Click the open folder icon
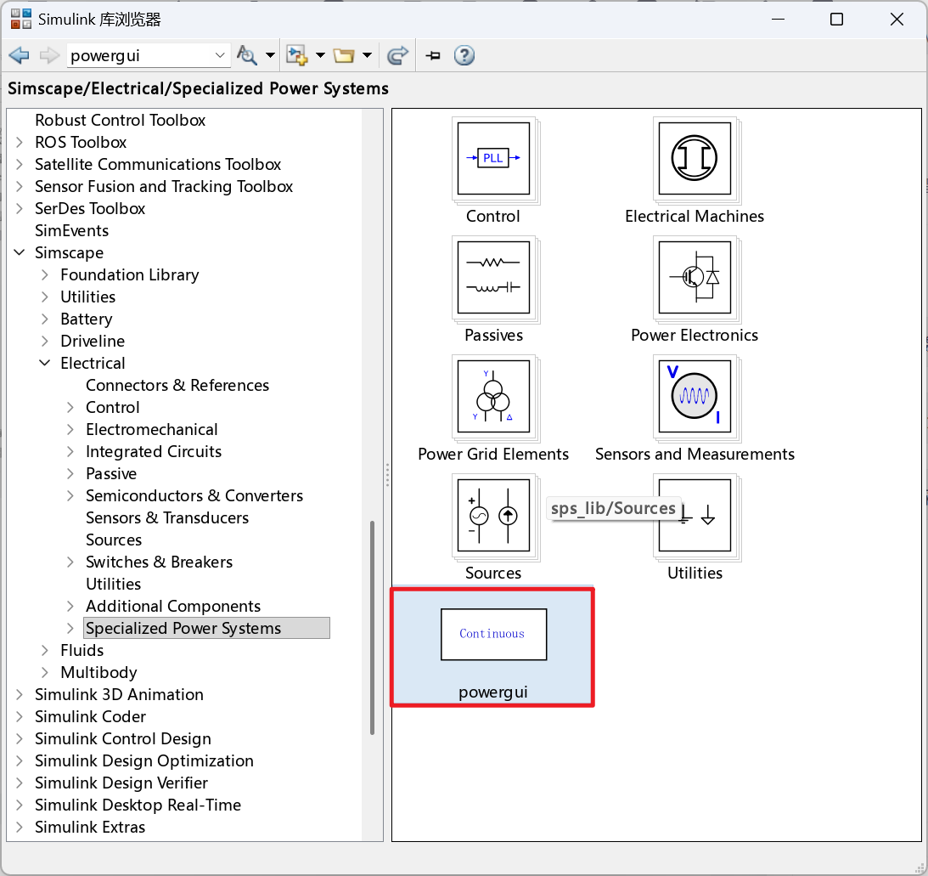Viewport: 928px width, 876px height. [344, 56]
